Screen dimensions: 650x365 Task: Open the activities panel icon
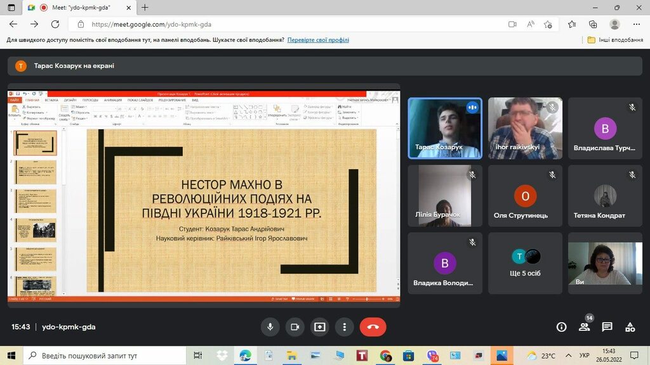coord(630,327)
